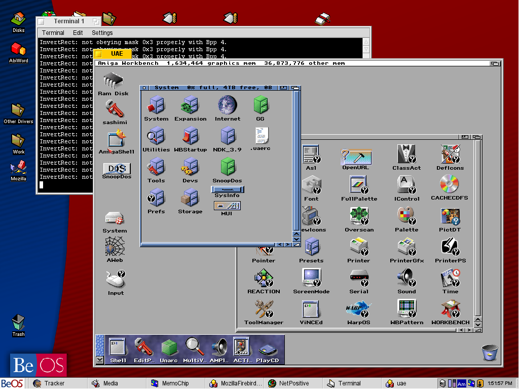Open the ClassAct prefs icon

(406, 154)
